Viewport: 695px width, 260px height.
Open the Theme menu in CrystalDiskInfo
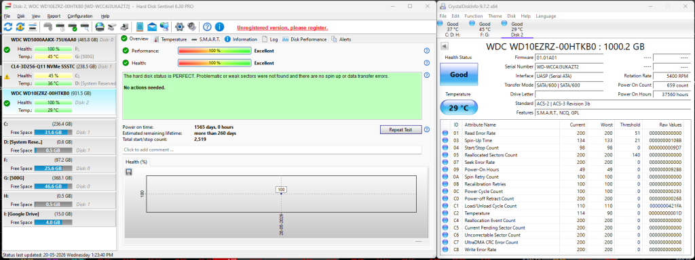(x=495, y=16)
